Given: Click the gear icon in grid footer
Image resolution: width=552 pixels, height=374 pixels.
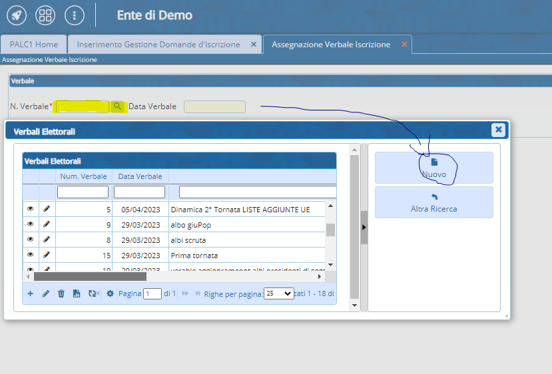Looking at the screenshot, I should coord(111,293).
